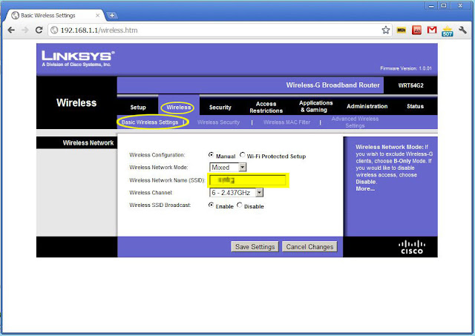Open a new browser tab
475x336 pixels.
(x=112, y=15)
